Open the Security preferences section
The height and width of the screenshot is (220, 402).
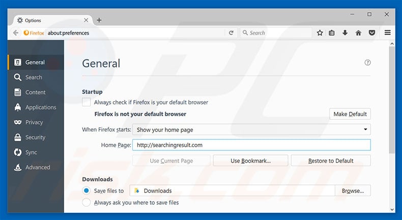pos(36,137)
